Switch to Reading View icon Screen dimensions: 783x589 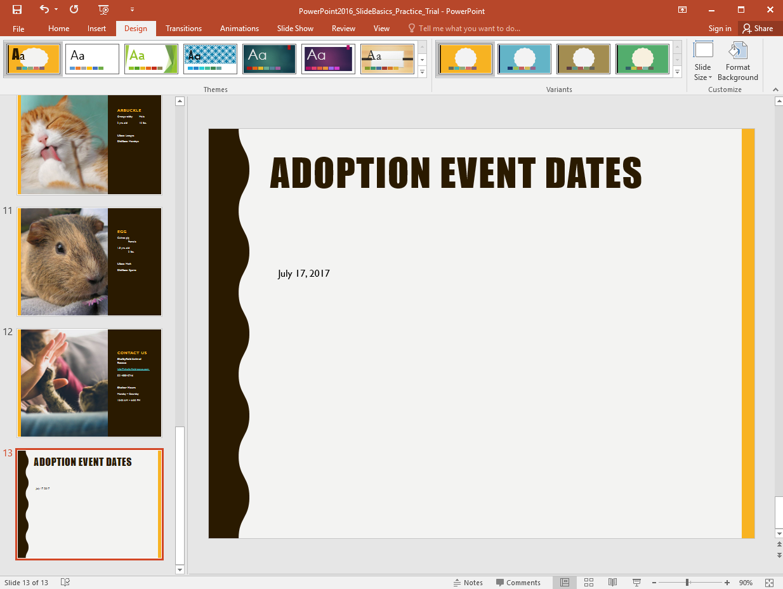pos(612,583)
